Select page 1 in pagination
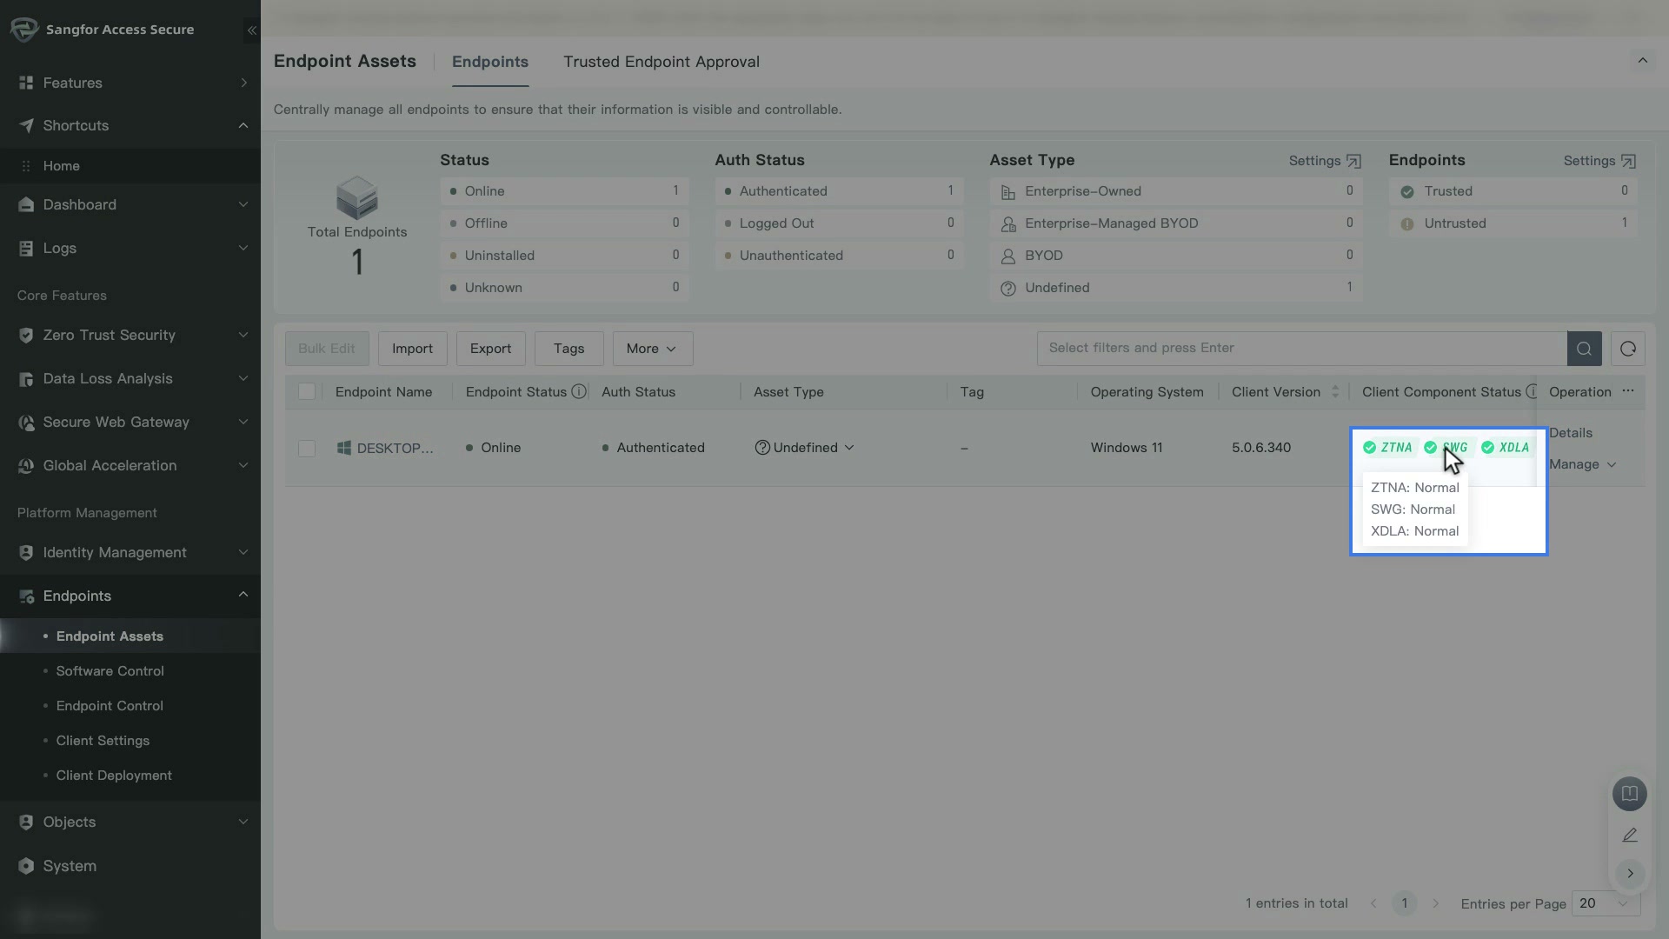Screen dimensions: 1669x939 coord(1404,904)
